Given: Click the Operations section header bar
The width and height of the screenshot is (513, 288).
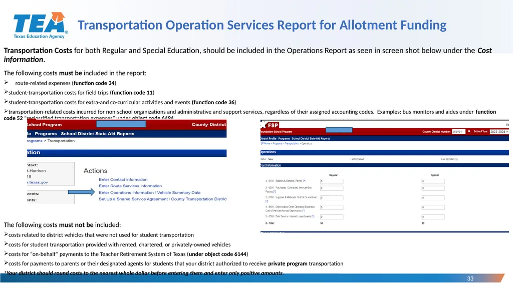Looking at the screenshot, I should click(384, 152).
